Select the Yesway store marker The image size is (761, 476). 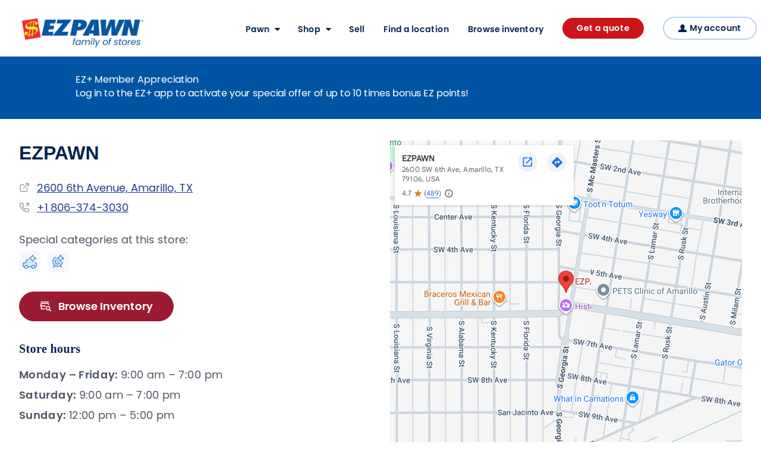pyautogui.click(x=675, y=214)
